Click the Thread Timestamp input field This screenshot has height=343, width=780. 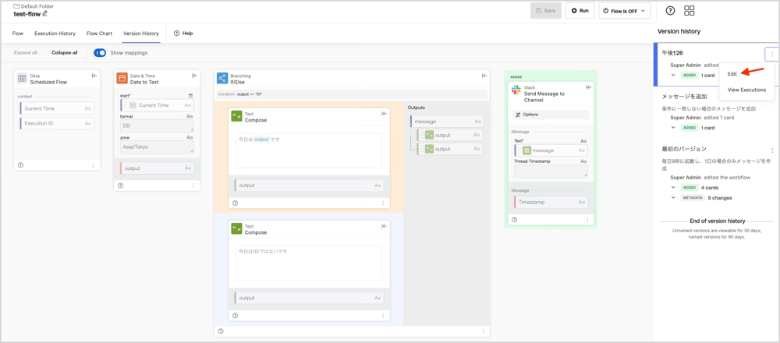pyautogui.click(x=551, y=171)
